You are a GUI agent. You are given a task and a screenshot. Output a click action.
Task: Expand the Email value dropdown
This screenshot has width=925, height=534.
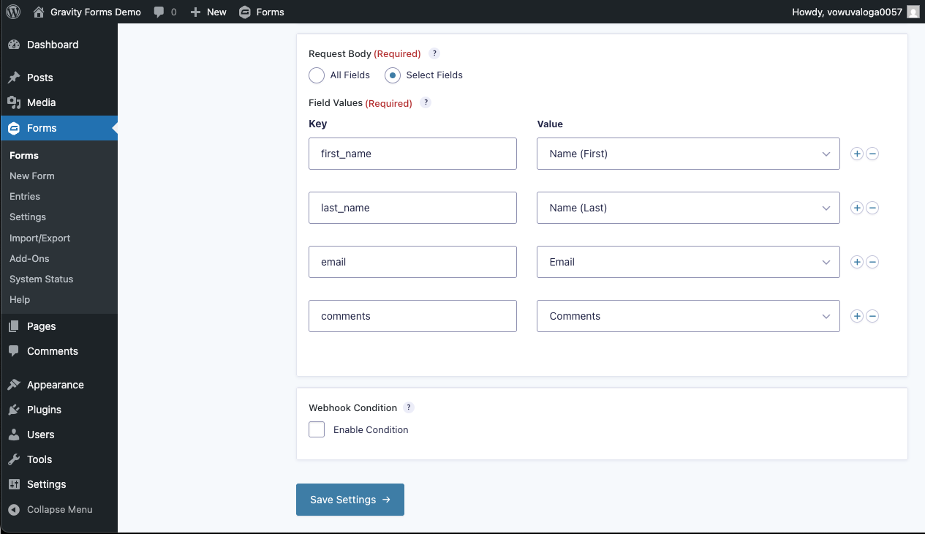coord(687,262)
